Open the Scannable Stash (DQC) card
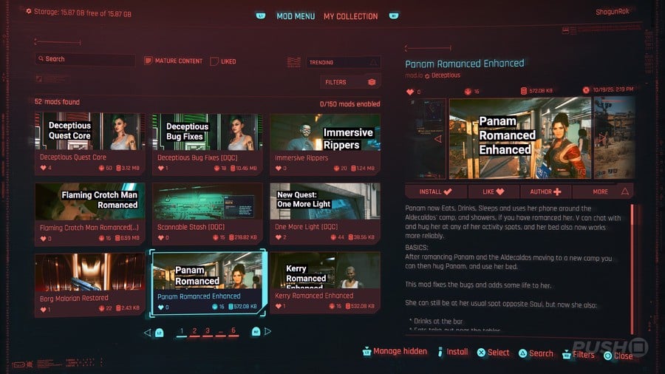 click(x=207, y=214)
